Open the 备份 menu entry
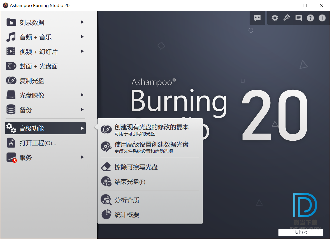Image resolution: width=330 pixels, height=239 pixels. pos(45,110)
